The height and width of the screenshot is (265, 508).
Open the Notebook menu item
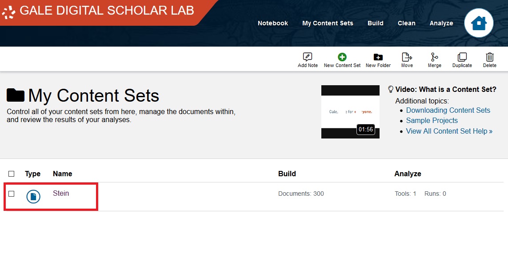click(x=273, y=23)
